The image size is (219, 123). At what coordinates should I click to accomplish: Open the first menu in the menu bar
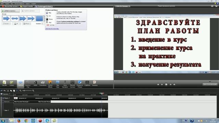coord(2,4)
